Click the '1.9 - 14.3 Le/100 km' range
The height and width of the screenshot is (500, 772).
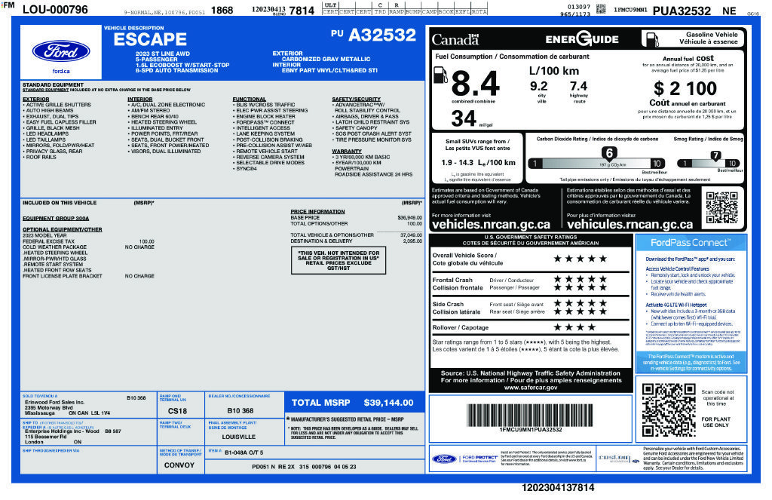(x=478, y=163)
